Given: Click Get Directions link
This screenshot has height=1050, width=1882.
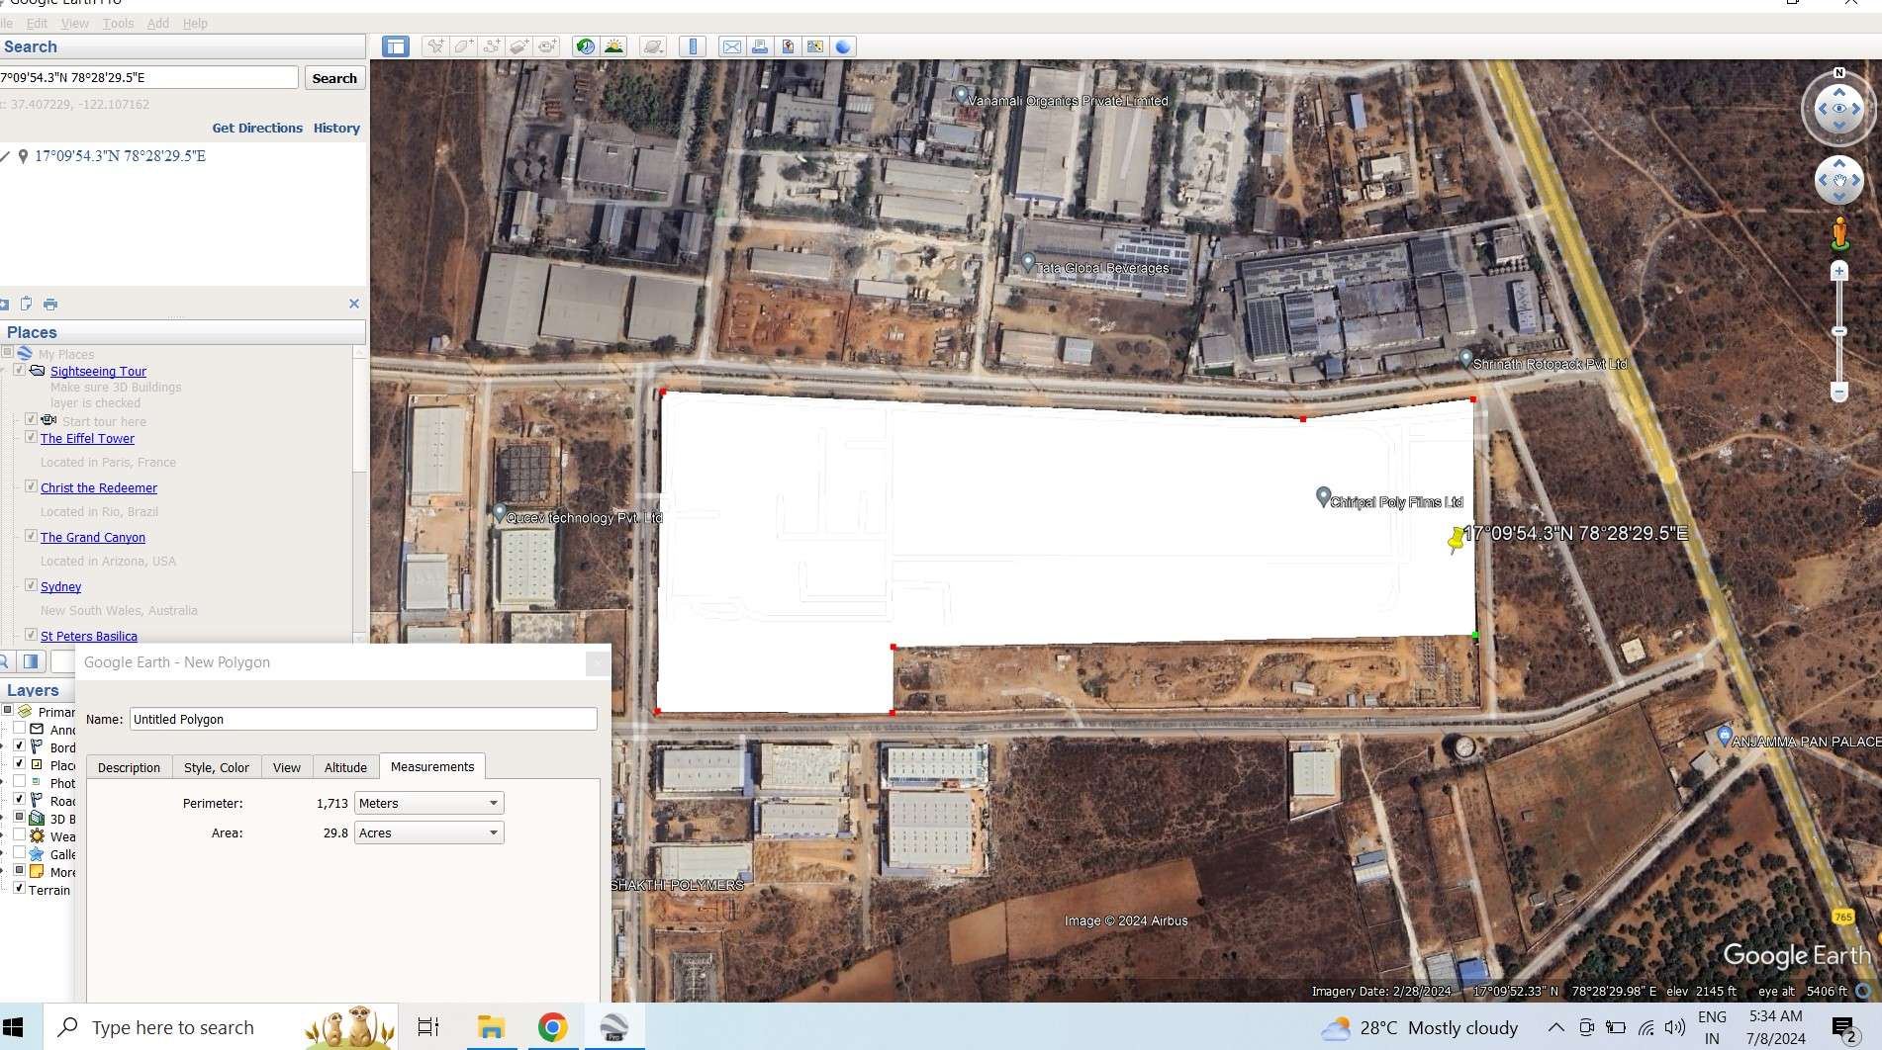Looking at the screenshot, I should point(257,128).
